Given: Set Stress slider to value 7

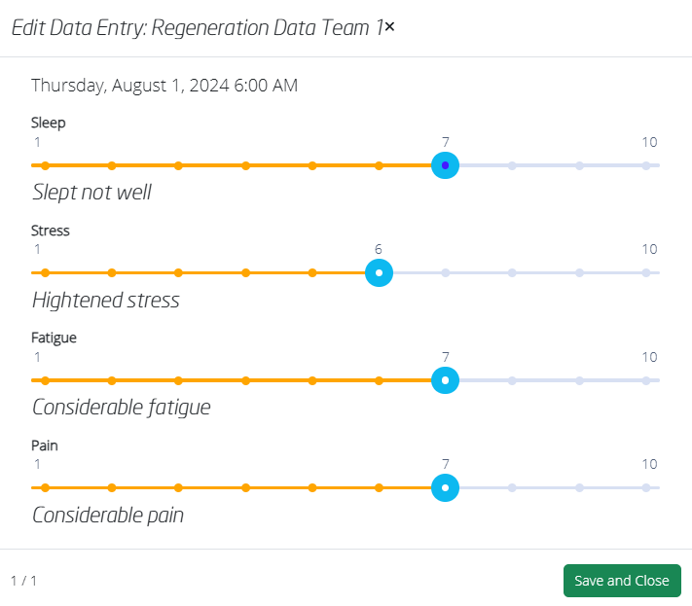Looking at the screenshot, I should 446,273.
